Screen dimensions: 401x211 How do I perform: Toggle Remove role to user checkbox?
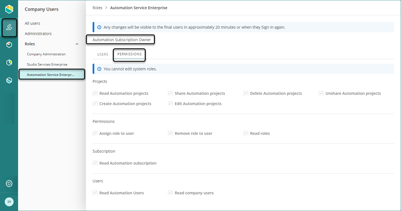pyautogui.click(x=170, y=133)
